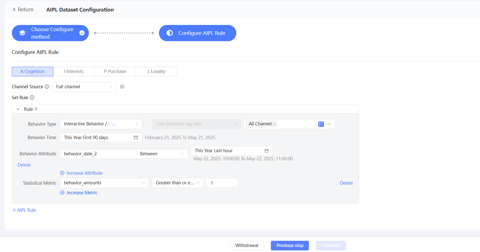Screen dimensions: 480x252
Task: Click the May 22, 2025 hour range text
Action: 243,159
